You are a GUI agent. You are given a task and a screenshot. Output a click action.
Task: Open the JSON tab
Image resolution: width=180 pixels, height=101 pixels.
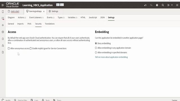[102, 17]
